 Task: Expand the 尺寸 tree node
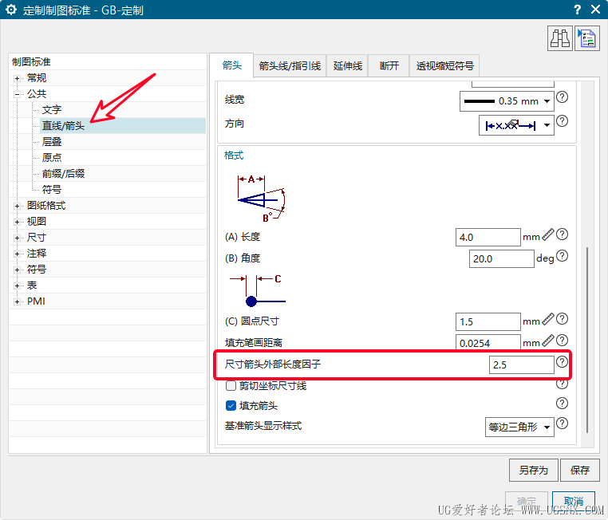coord(17,238)
